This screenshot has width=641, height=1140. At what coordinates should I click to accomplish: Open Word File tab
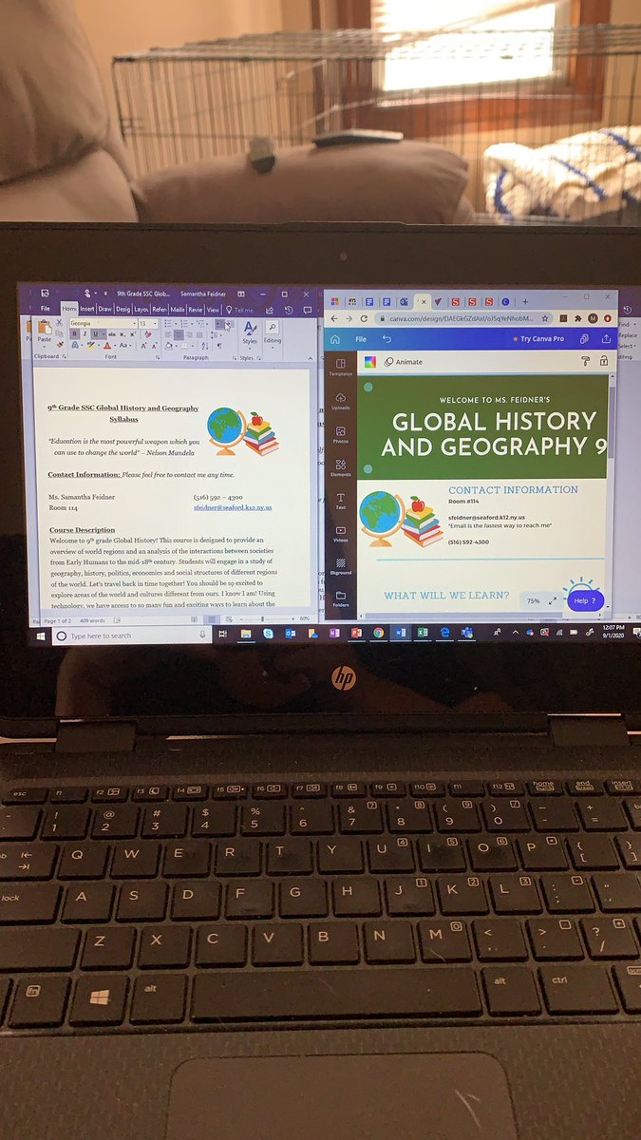tap(45, 309)
